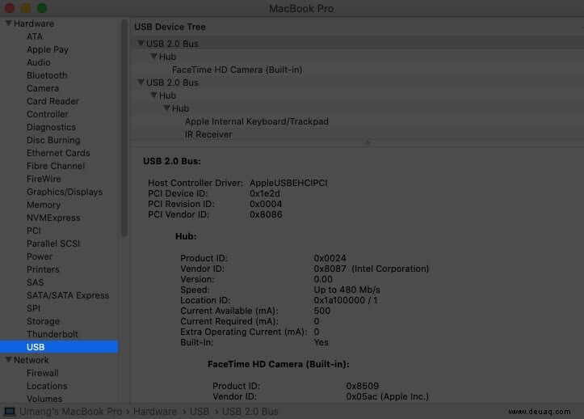Select Fibre Channel in the sidebar
The image size is (584, 419).
point(56,166)
